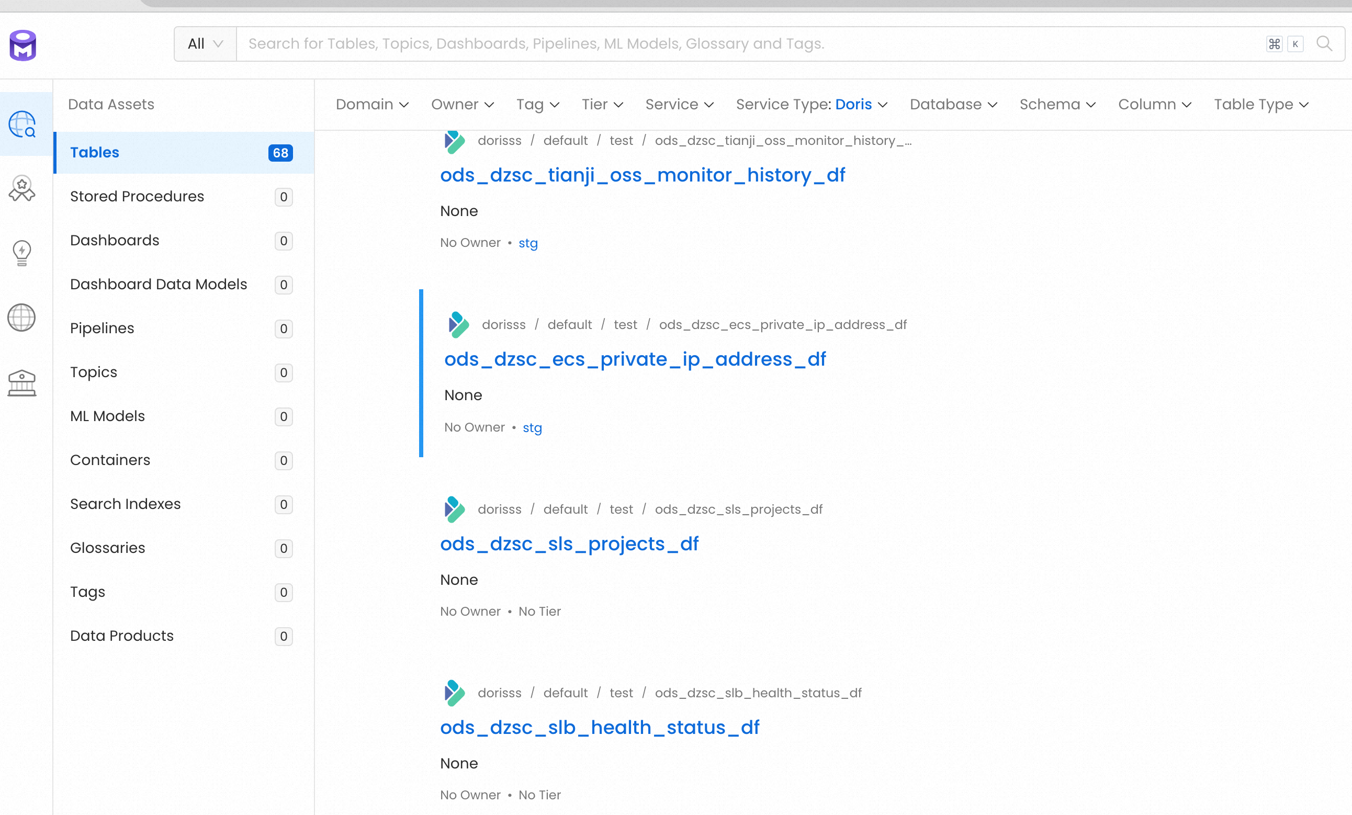Click stg tier link under tianji_oss_monitor table
Screen dimensions: 1352x815
click(528, 243)
